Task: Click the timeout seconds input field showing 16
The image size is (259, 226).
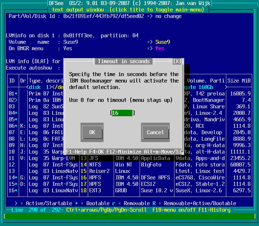Action: click(122, 113)
